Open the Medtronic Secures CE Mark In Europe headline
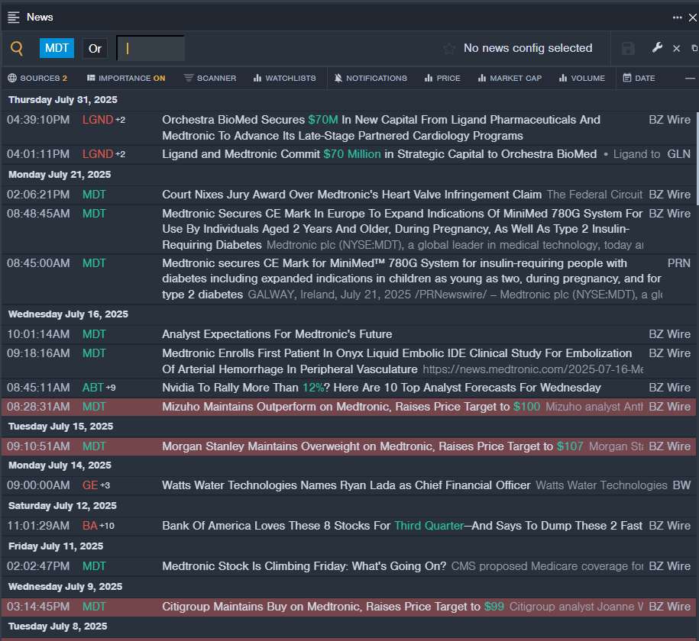 click(402, 230)
